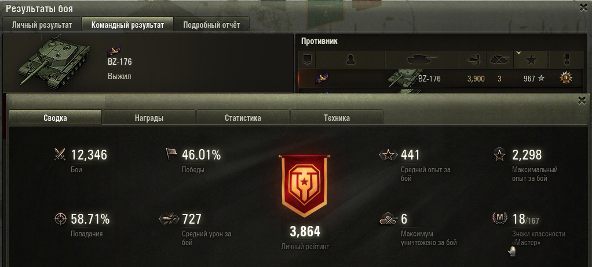This screenshot has height=267, width=592.
Task: Click the victories flag icon
Action: click(171, 154)
